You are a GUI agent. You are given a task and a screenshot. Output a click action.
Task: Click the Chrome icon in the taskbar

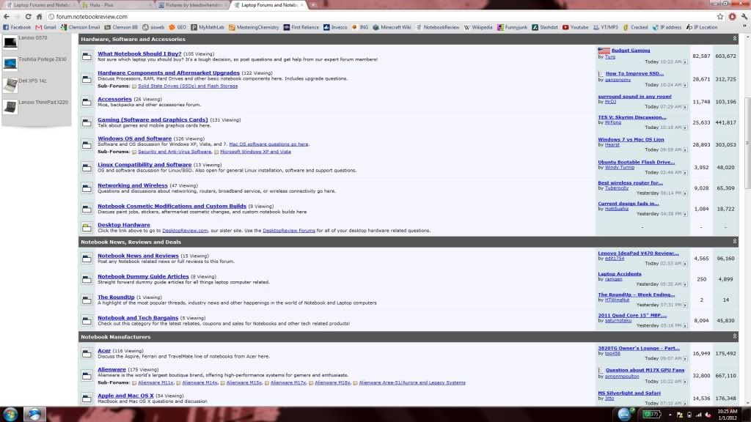click(x=34, y=415)
